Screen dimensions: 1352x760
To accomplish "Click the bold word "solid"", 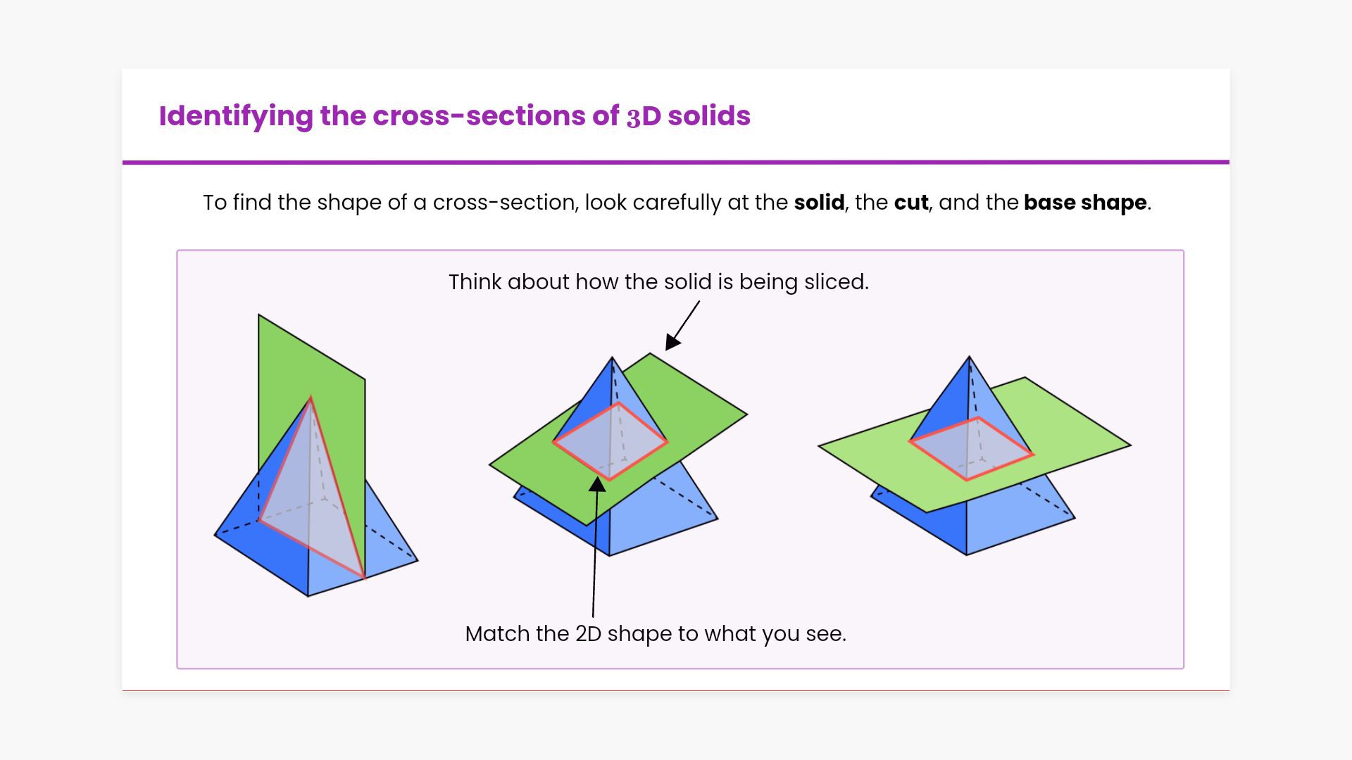I will tap(819, 203).
